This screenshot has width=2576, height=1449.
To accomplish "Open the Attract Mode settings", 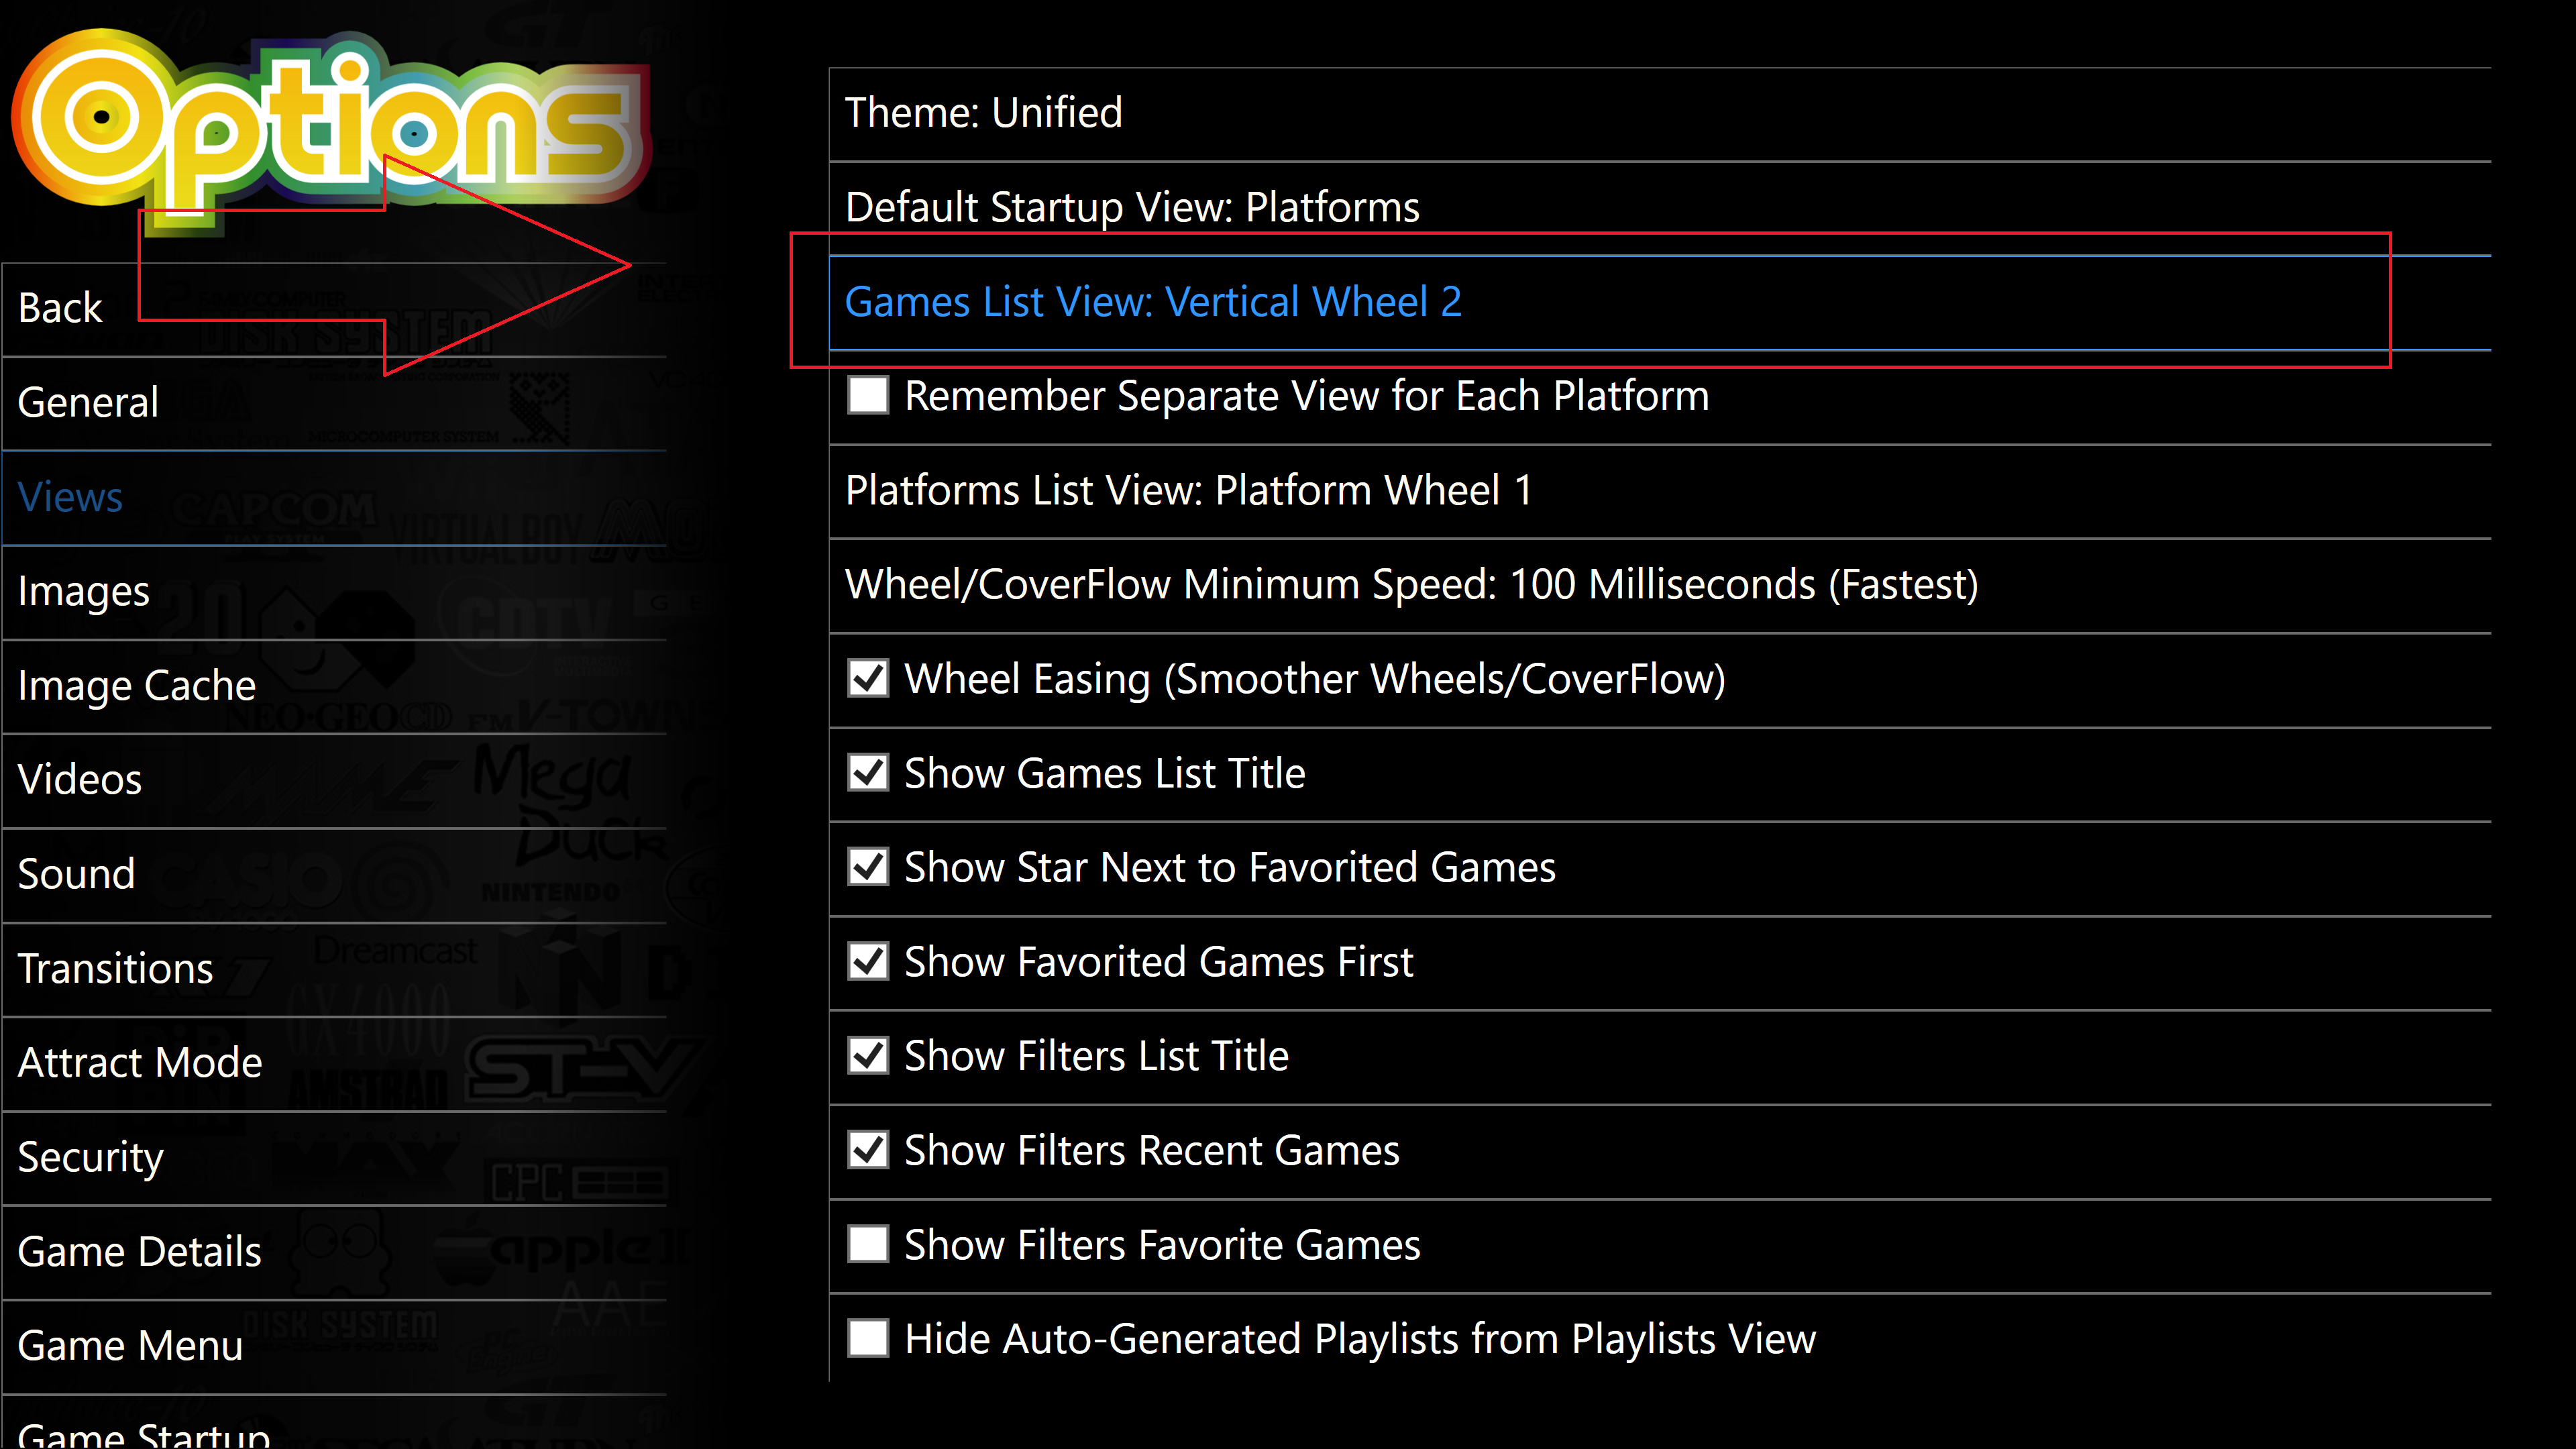I will coord(334,1064).
